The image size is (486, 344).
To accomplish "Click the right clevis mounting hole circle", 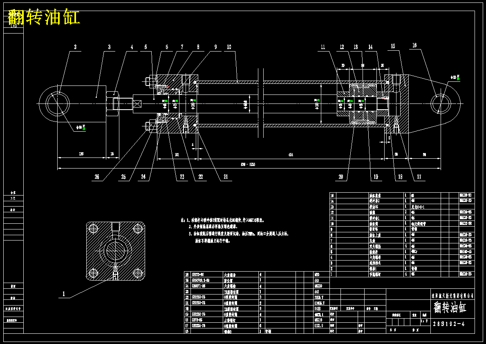I will 441,103.
